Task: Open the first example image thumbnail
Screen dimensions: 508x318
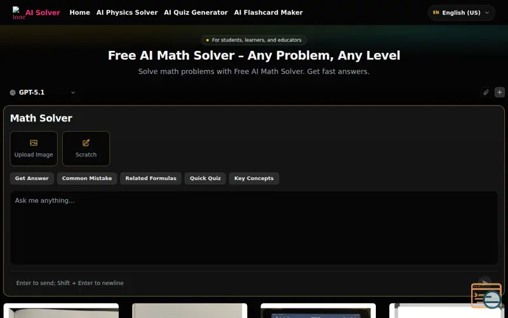Action: click(x=61, y=311)
